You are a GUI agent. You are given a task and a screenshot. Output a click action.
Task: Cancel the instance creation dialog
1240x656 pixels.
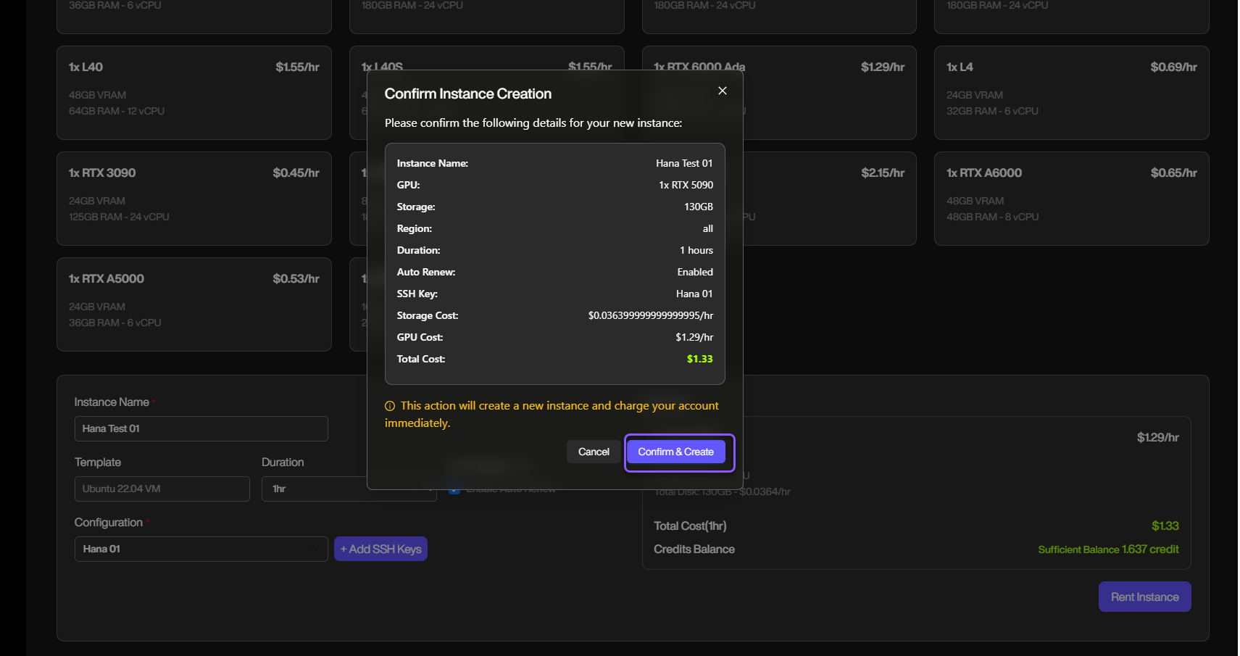594,452
